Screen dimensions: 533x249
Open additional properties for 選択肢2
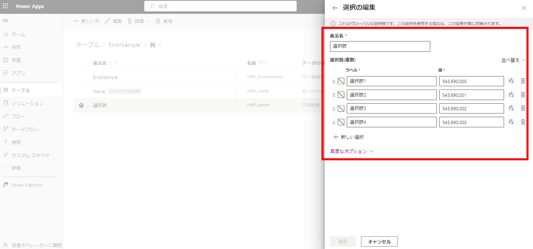511,95
